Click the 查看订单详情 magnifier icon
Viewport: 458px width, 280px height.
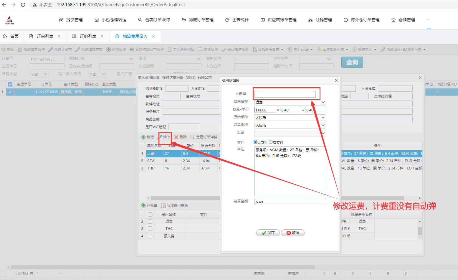tap(192, 137)
